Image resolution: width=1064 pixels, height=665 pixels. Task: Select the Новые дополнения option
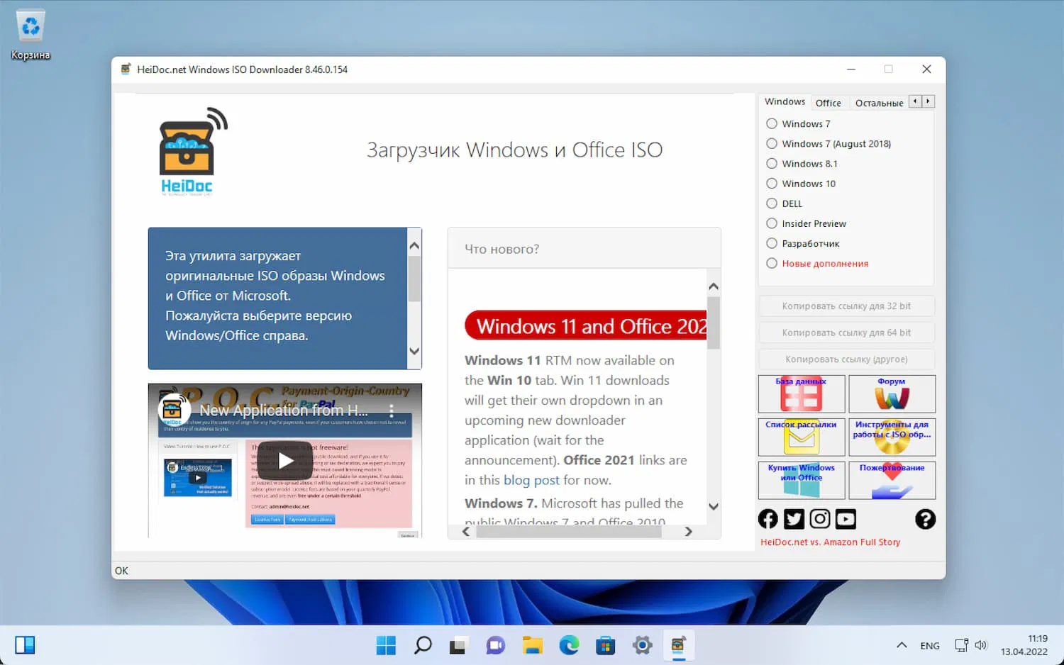coord(771,263)
